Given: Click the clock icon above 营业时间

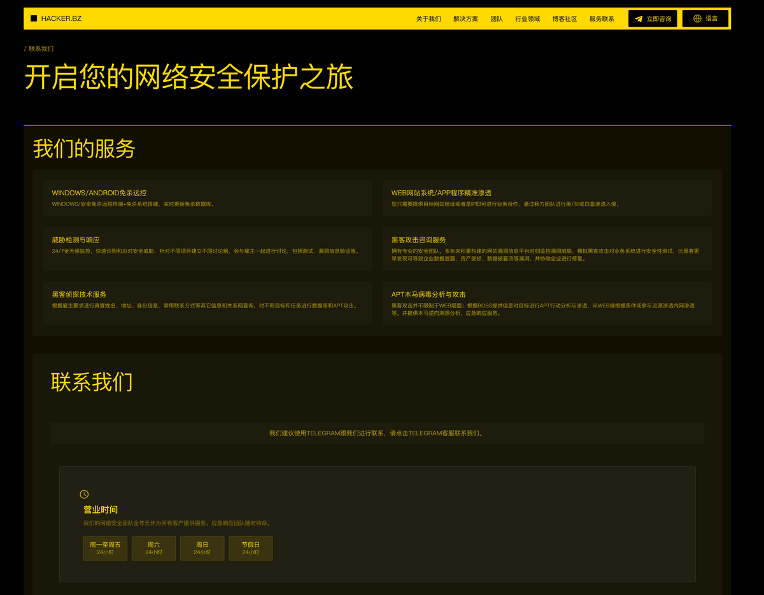Looking at the screenshot, I should (x=84, y=494).
